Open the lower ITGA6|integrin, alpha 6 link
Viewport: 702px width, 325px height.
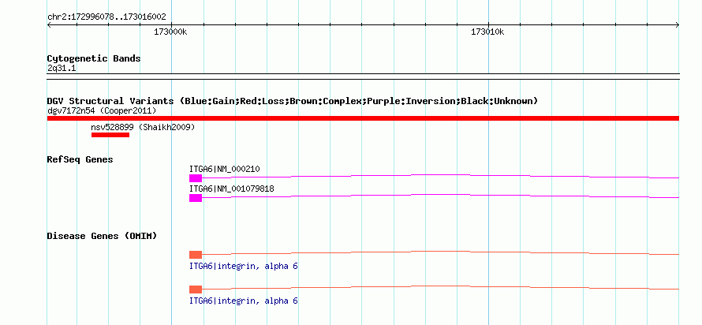pyautogui.click(x=244, y=301)
